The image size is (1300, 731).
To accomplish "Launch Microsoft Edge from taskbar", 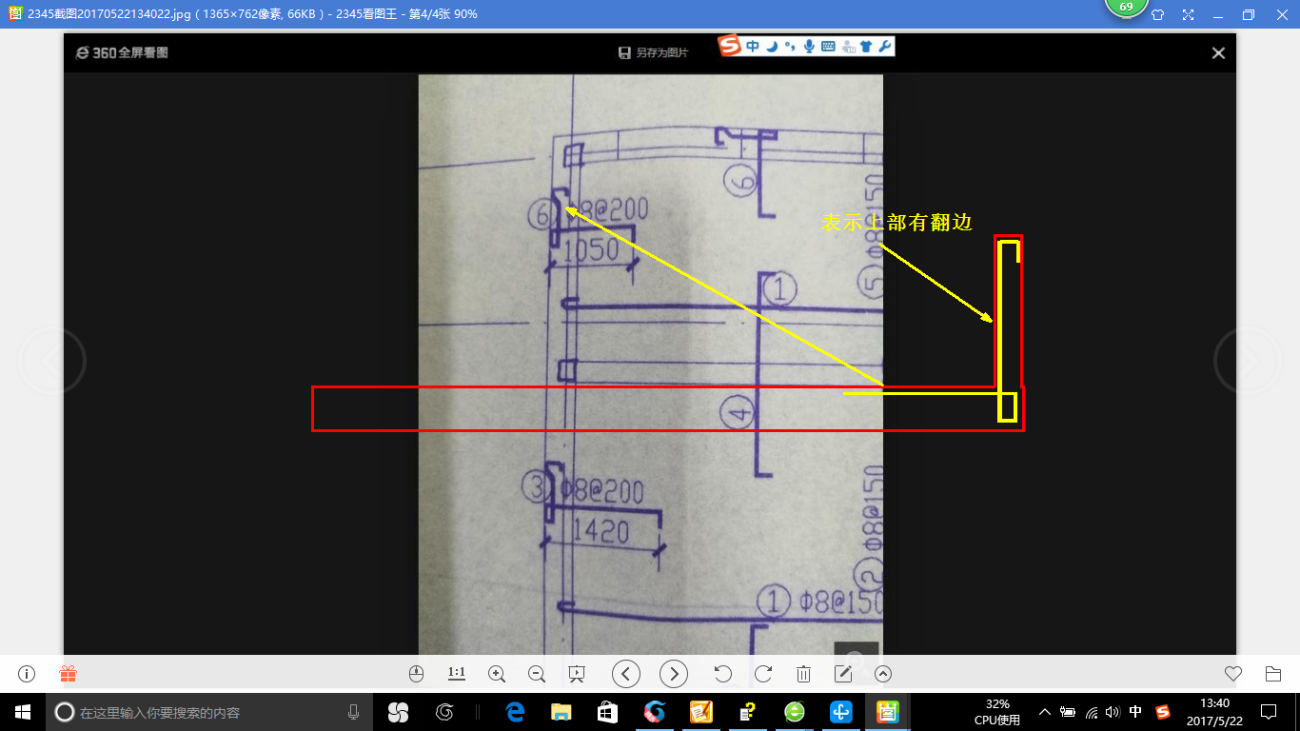I will (x=515, y=712).
